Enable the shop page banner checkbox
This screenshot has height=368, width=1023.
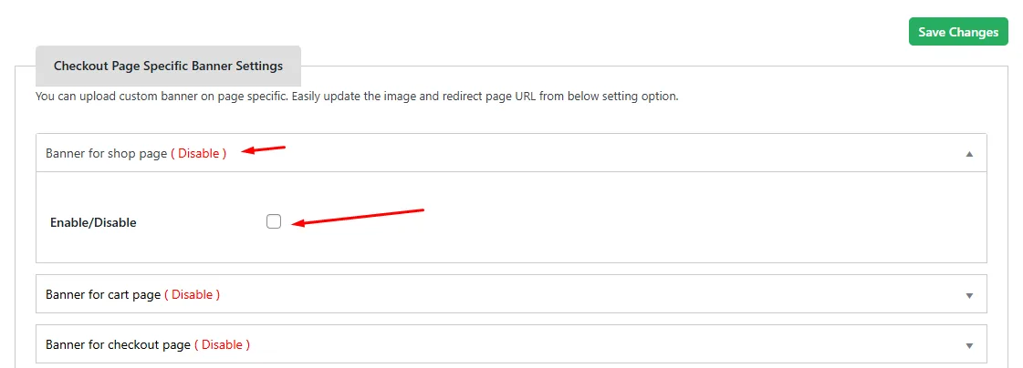(x=274, y=221)
